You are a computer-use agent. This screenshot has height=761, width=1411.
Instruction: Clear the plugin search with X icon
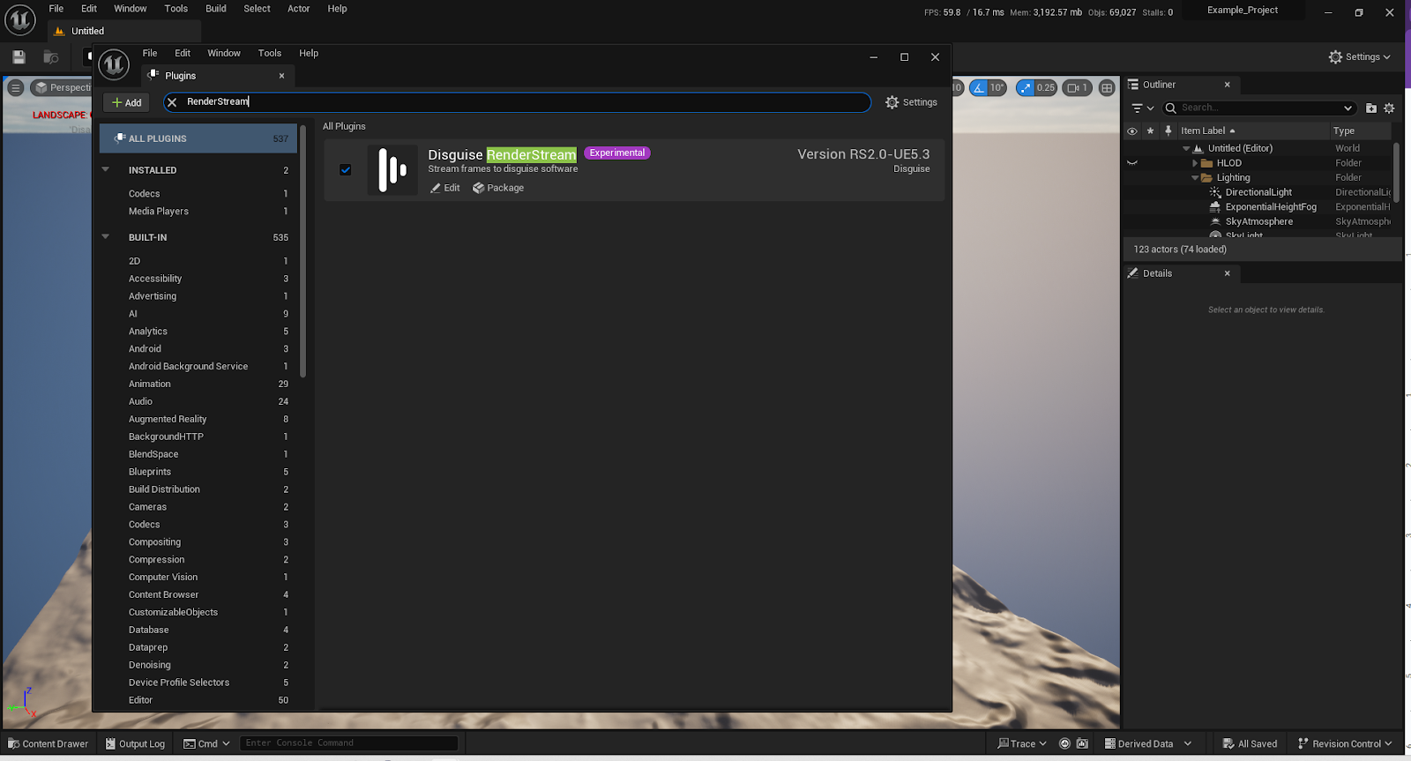coord(172,102)
